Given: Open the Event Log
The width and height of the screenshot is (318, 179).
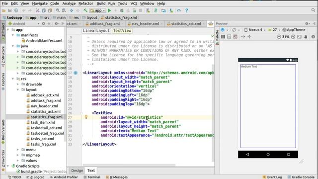Looking at the screenshot, I should 272,177.
